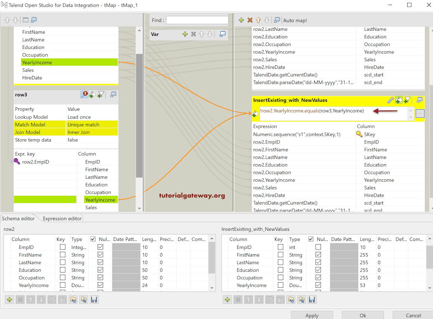Open the Match Model dropdown showing Unique match
This screenshot has height=319, width=433.
tap(92, 124)
